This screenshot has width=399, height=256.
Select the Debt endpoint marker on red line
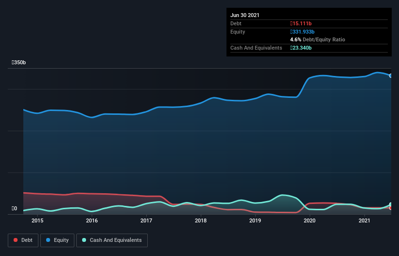coord(391,208)
